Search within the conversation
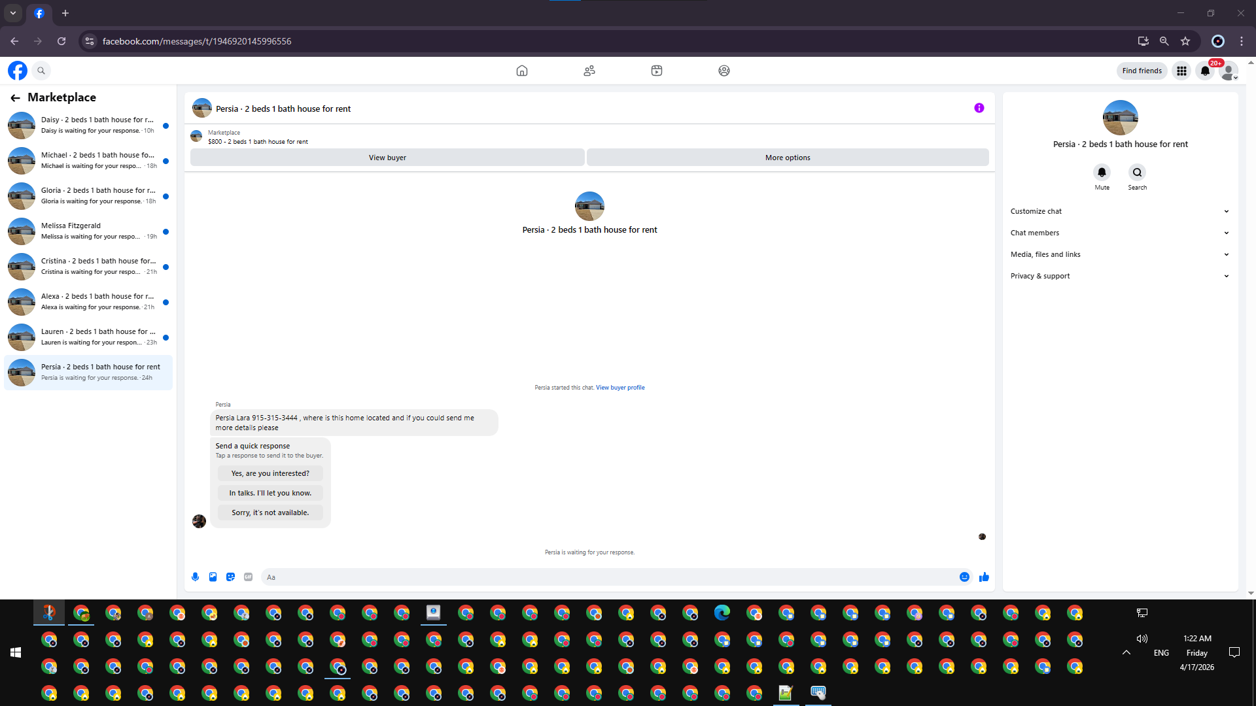 [1138, 173]
